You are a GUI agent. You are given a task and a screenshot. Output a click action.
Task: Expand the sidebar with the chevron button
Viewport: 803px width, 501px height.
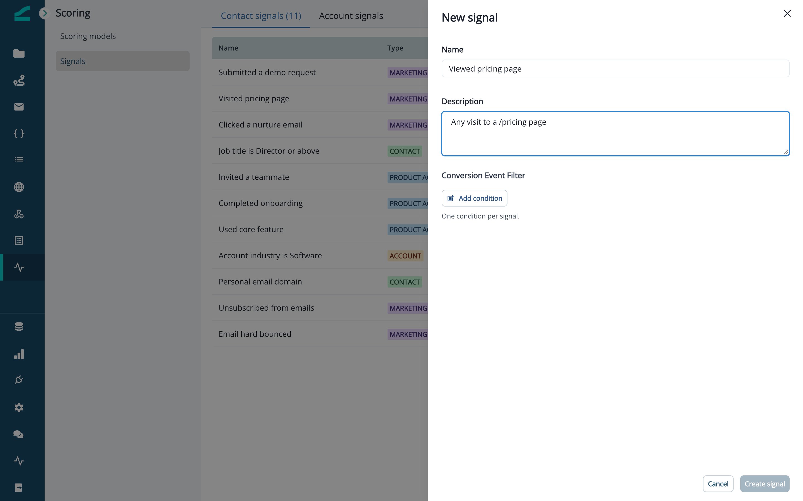click(44, 13)
